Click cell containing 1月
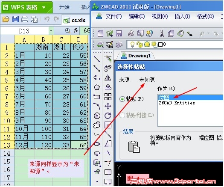224x187 pixels. pyautogui.click(x=25, y=56)
